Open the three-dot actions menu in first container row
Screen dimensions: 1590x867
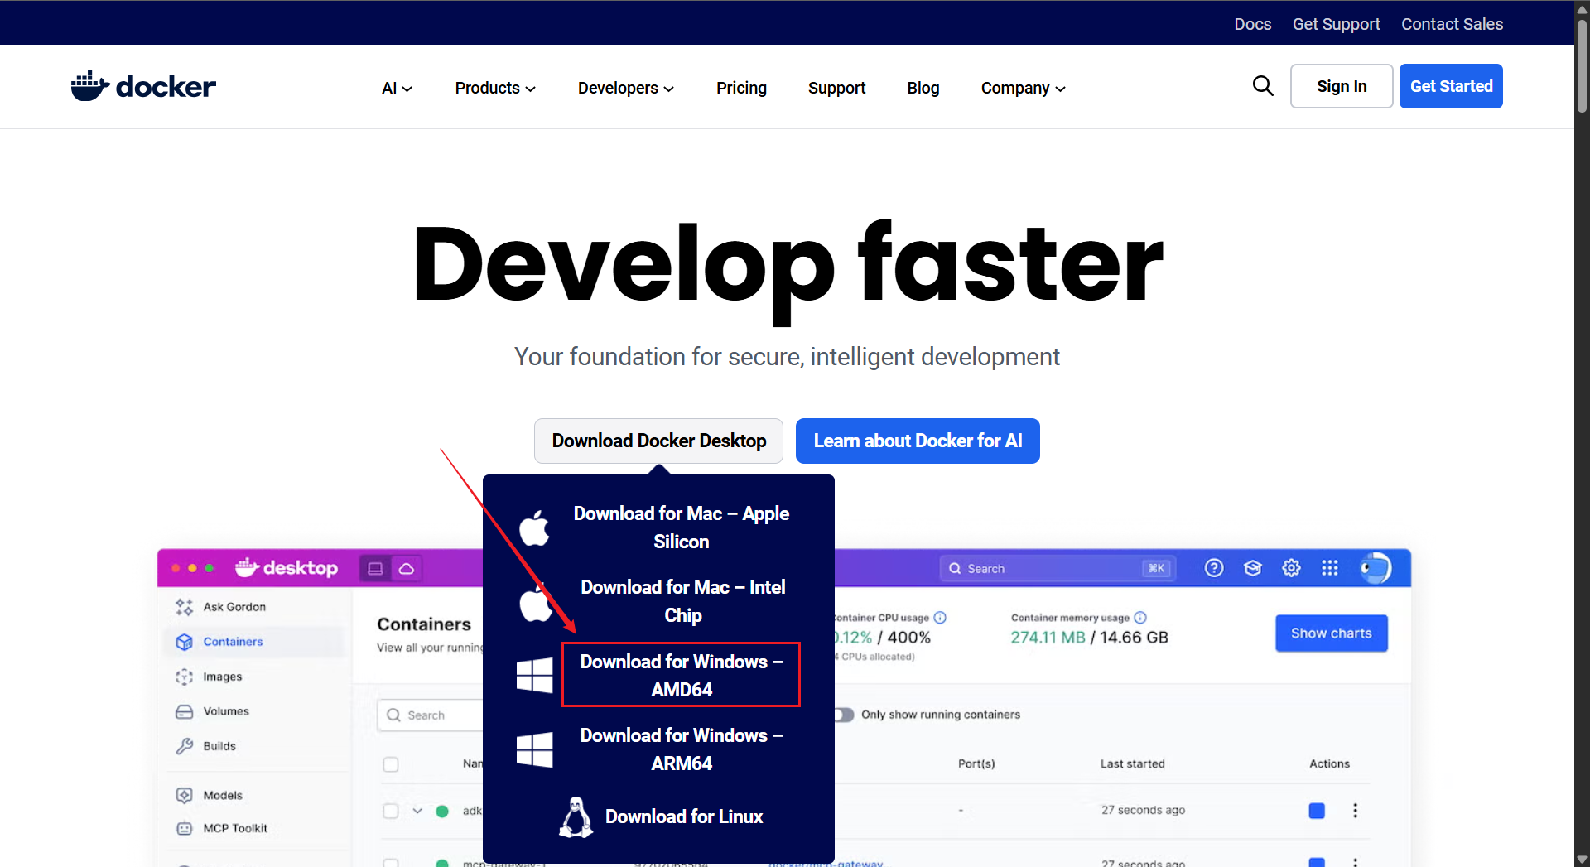[1355, 811]
